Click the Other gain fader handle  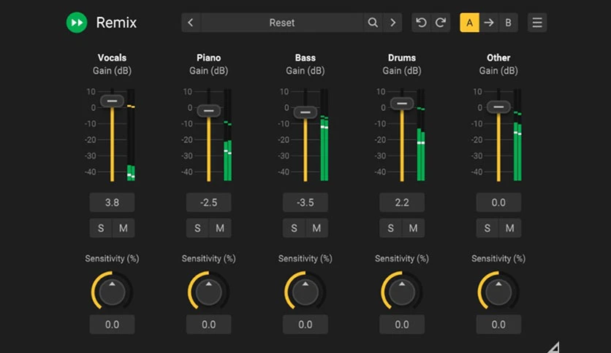coord(498,107)
